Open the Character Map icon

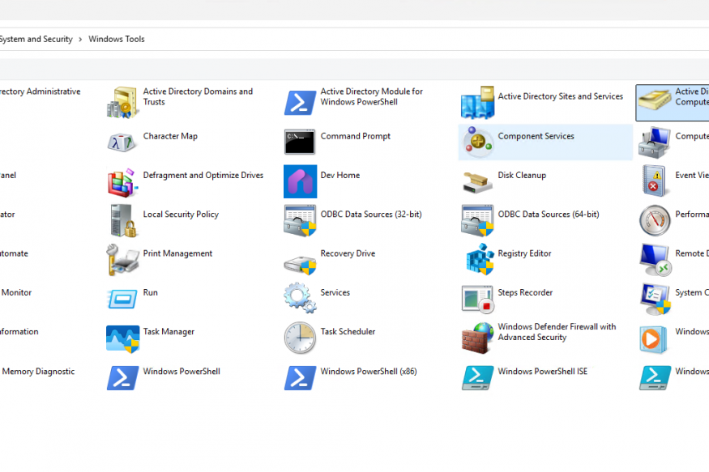[123, 142]
